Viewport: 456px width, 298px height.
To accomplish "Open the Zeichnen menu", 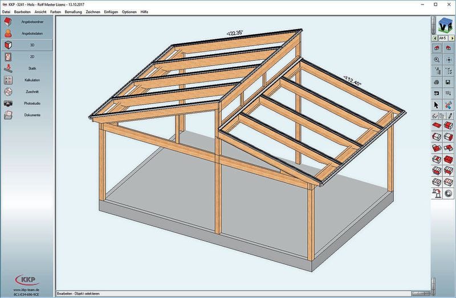I will (93, 11).
